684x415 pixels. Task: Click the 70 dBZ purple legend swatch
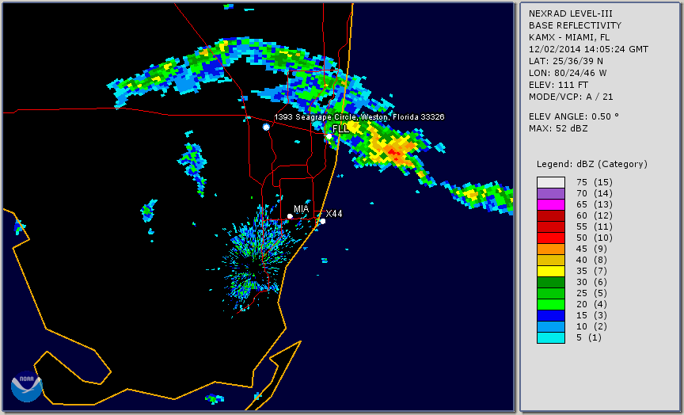pyautogui.click(x=550, y=193)
